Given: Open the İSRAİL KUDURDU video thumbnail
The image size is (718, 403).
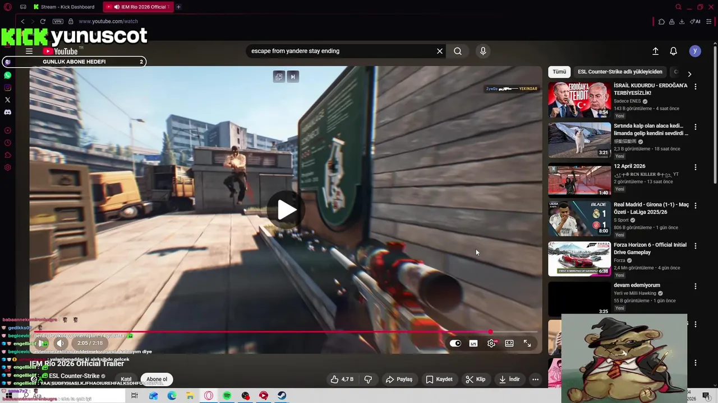Looking at the screenshot, I should tap(579, 100).
